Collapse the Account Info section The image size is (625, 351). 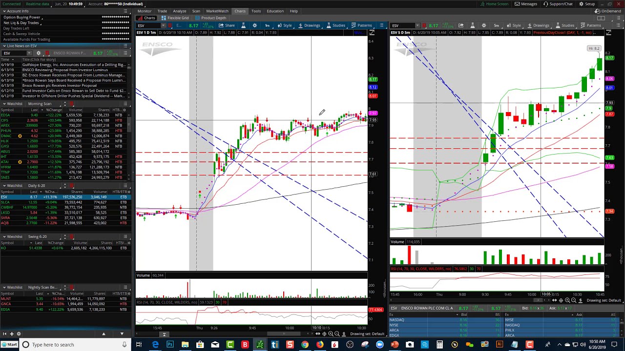4,11
